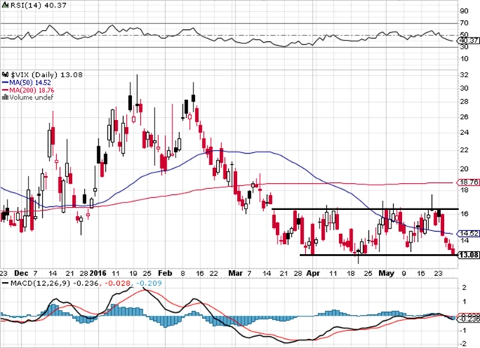
Task: Click the blue 14.52 price tag
Action: 468,234
